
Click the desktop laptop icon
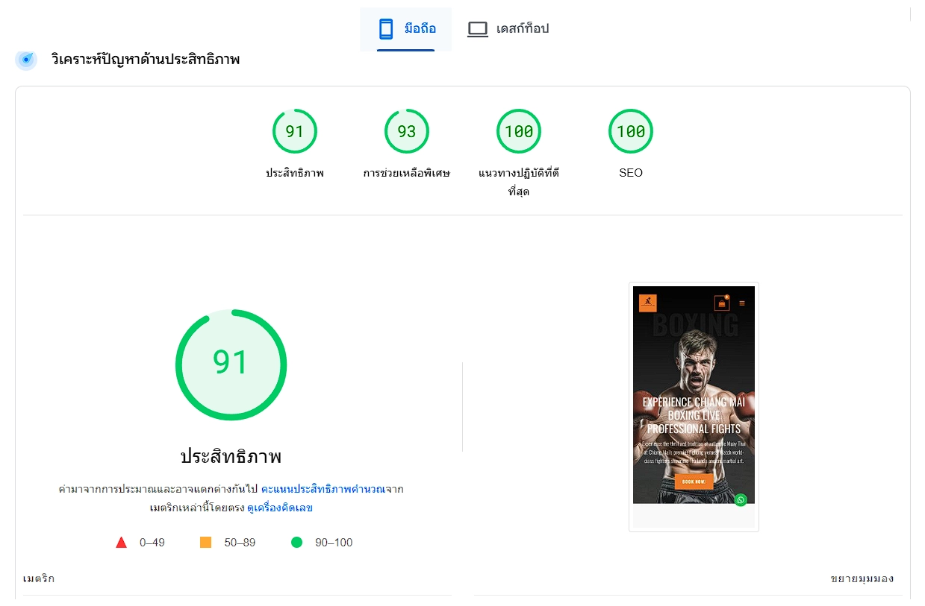(478, 29)
